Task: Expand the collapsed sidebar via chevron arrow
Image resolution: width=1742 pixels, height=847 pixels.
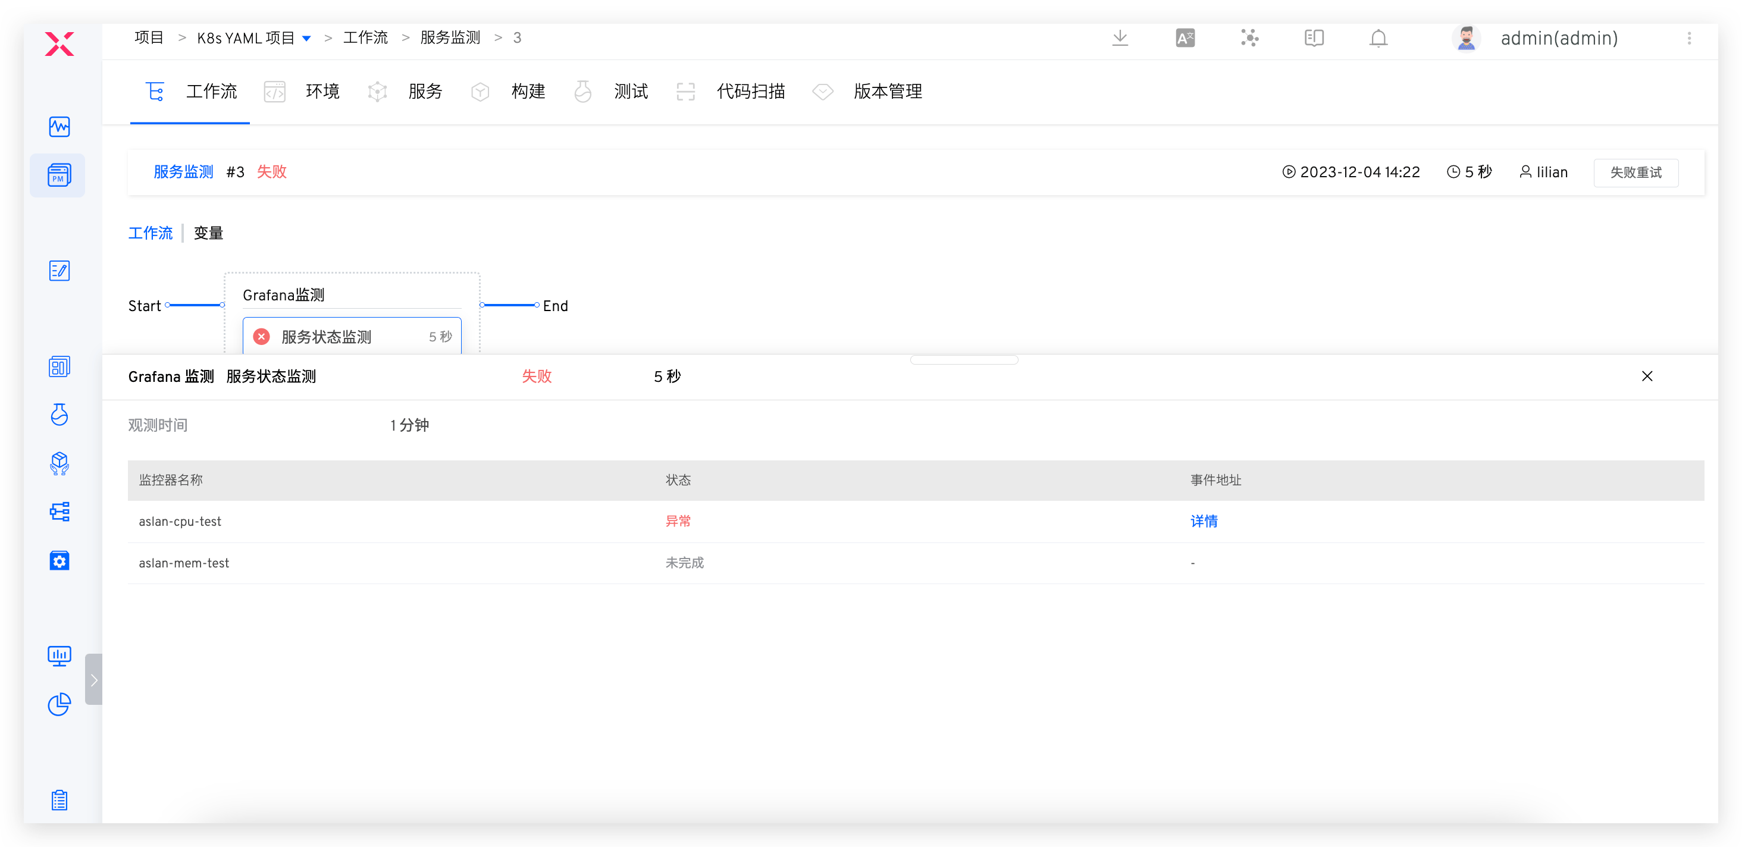Action: pyautogui.click(x=94, y=679)
